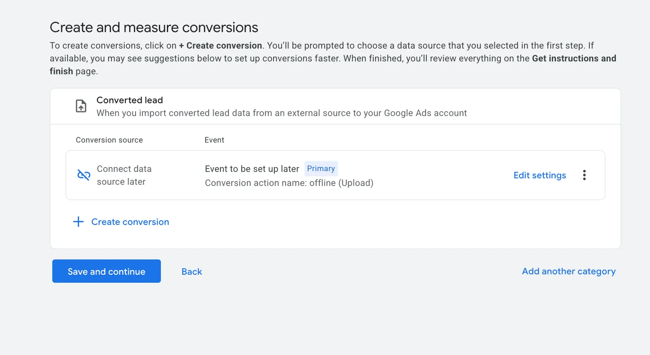This screenshot has width=650, height=355.
Task: Click the bold Get instructions and finish text
Action: [574, 58]
